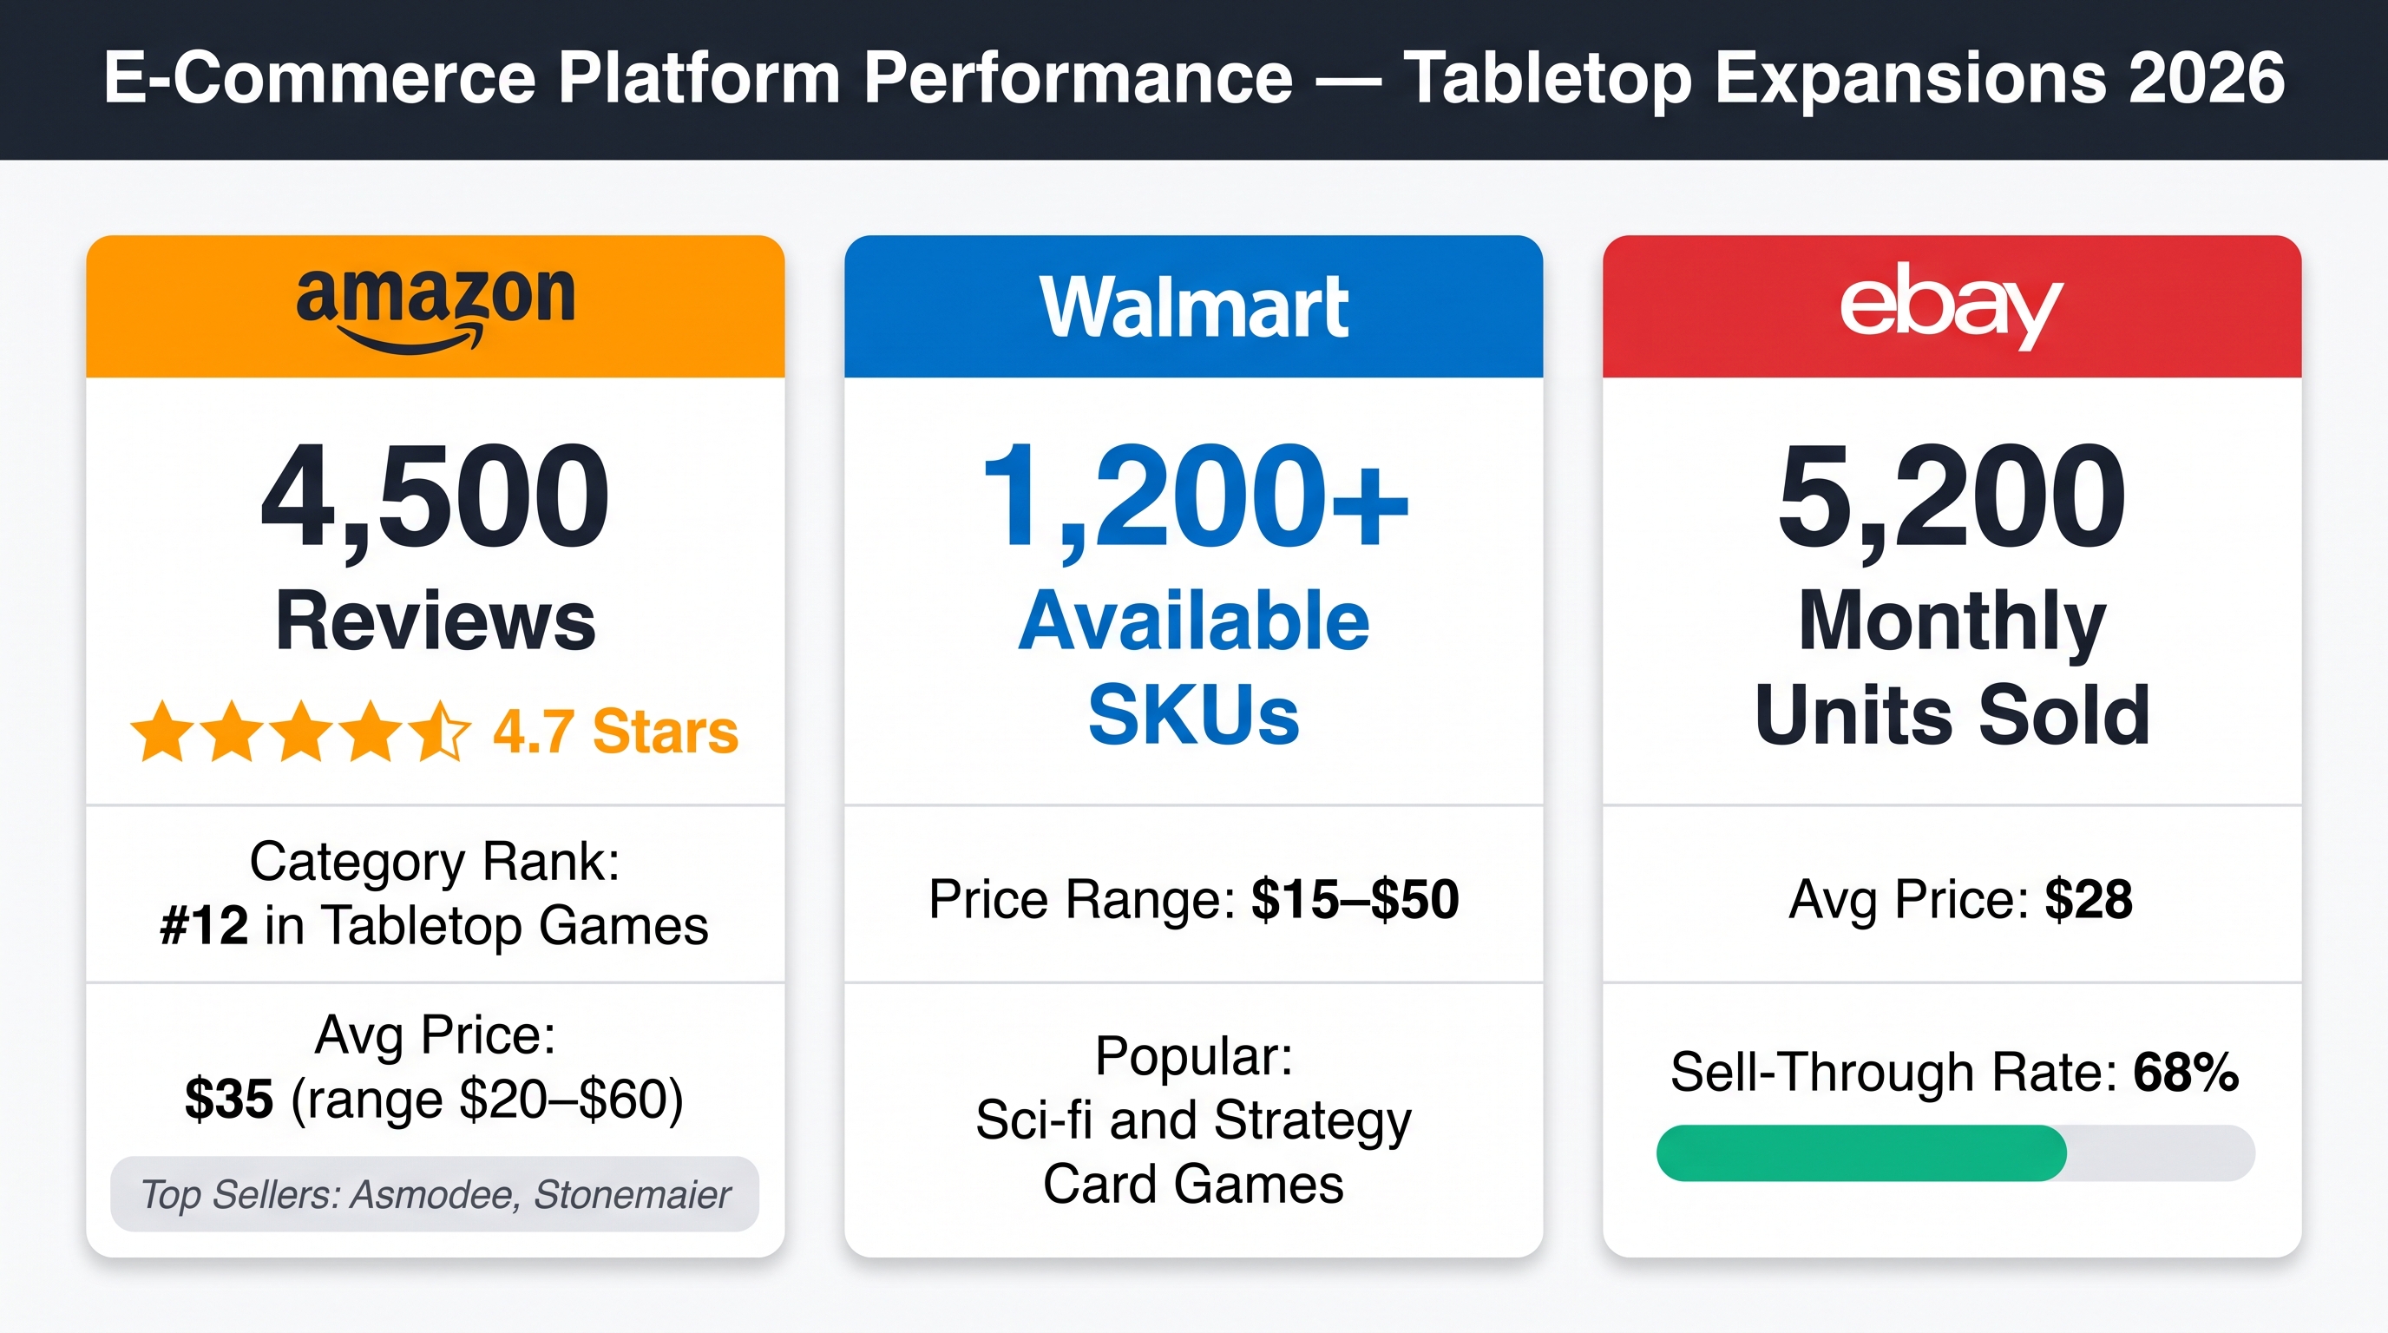Click the 5,200 Monthly Units Sold figure

(1952, 594)
